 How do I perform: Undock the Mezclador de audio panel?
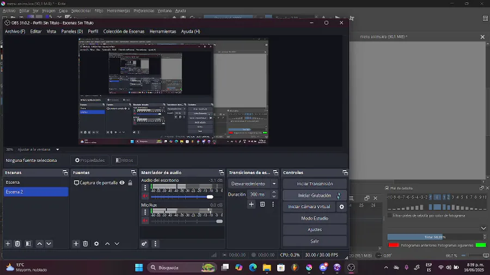[x=221, y=172]
